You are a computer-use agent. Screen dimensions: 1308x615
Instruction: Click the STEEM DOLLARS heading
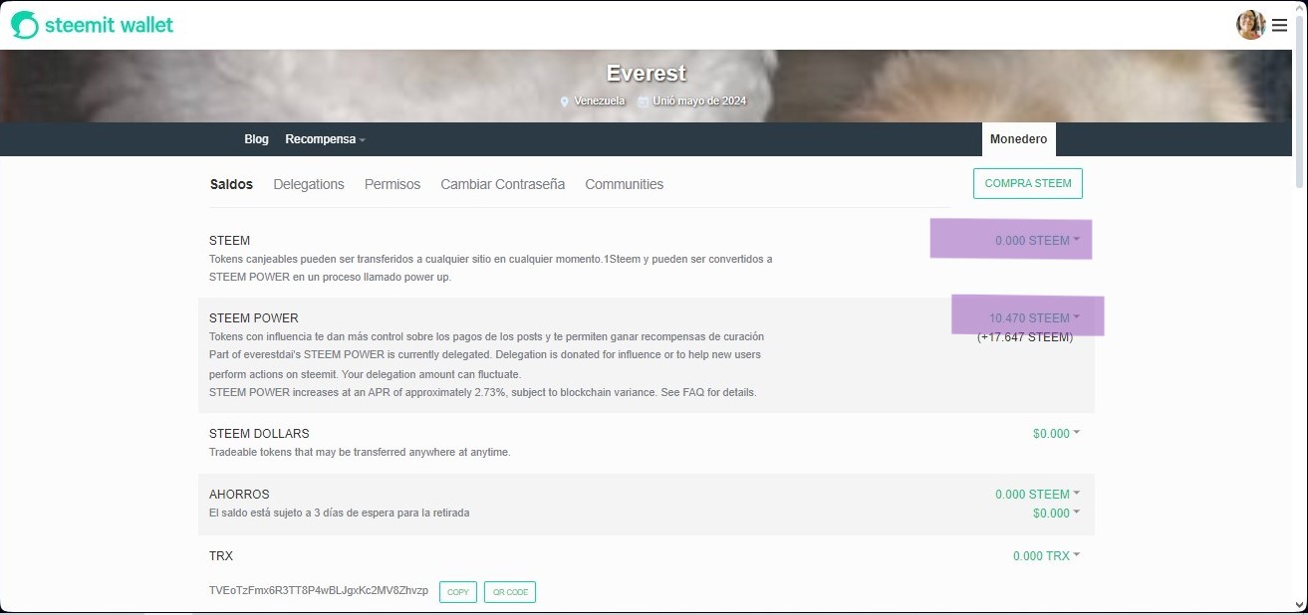click(x=259, y=434)
